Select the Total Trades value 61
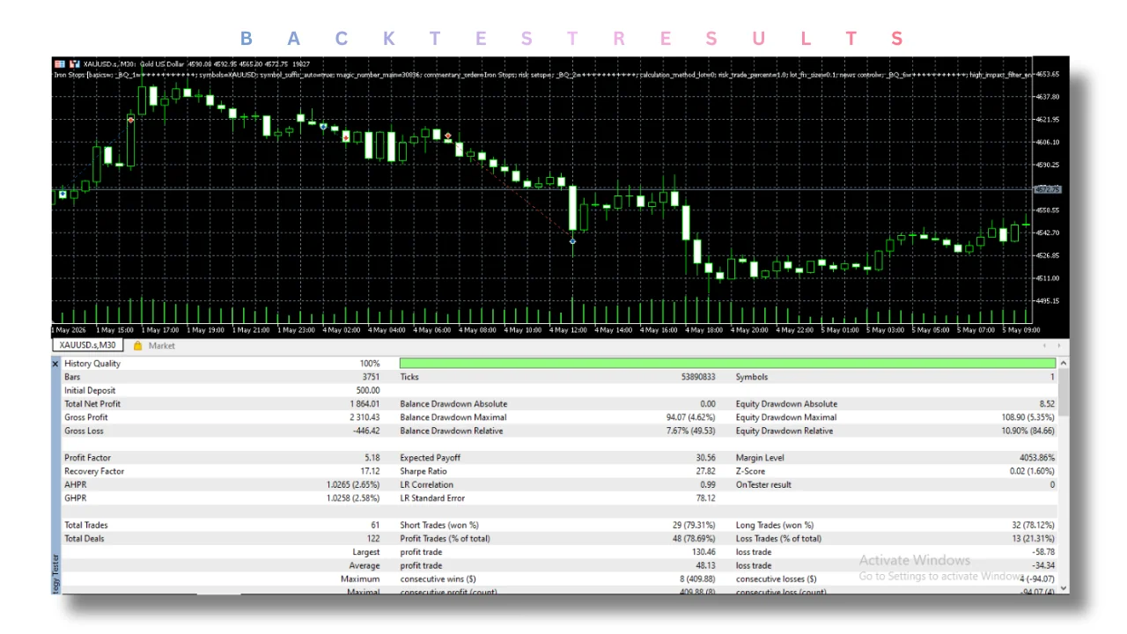Screen dimensions: 1127x634 [375, 525]
